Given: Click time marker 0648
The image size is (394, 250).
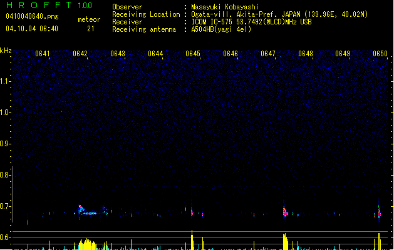Looking at the screenshot, I should (306, 54).
